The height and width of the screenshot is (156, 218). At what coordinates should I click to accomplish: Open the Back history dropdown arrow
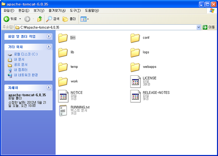click(x=20, y=19)
